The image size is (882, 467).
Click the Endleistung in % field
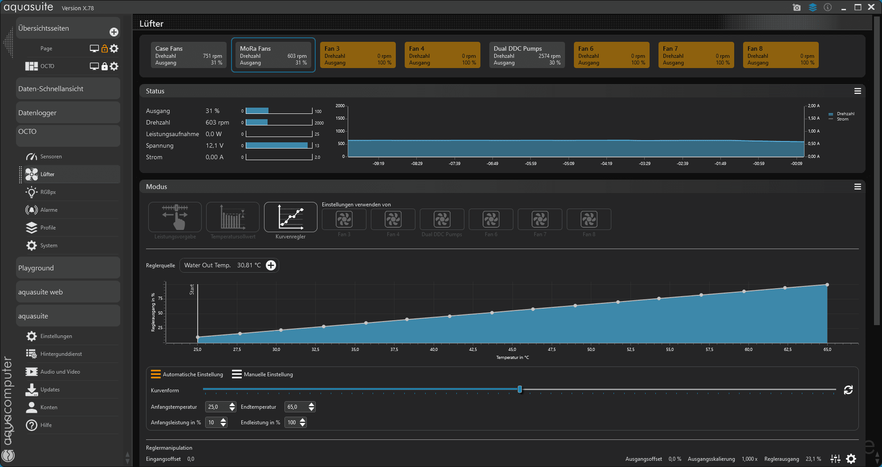(292, 423)
